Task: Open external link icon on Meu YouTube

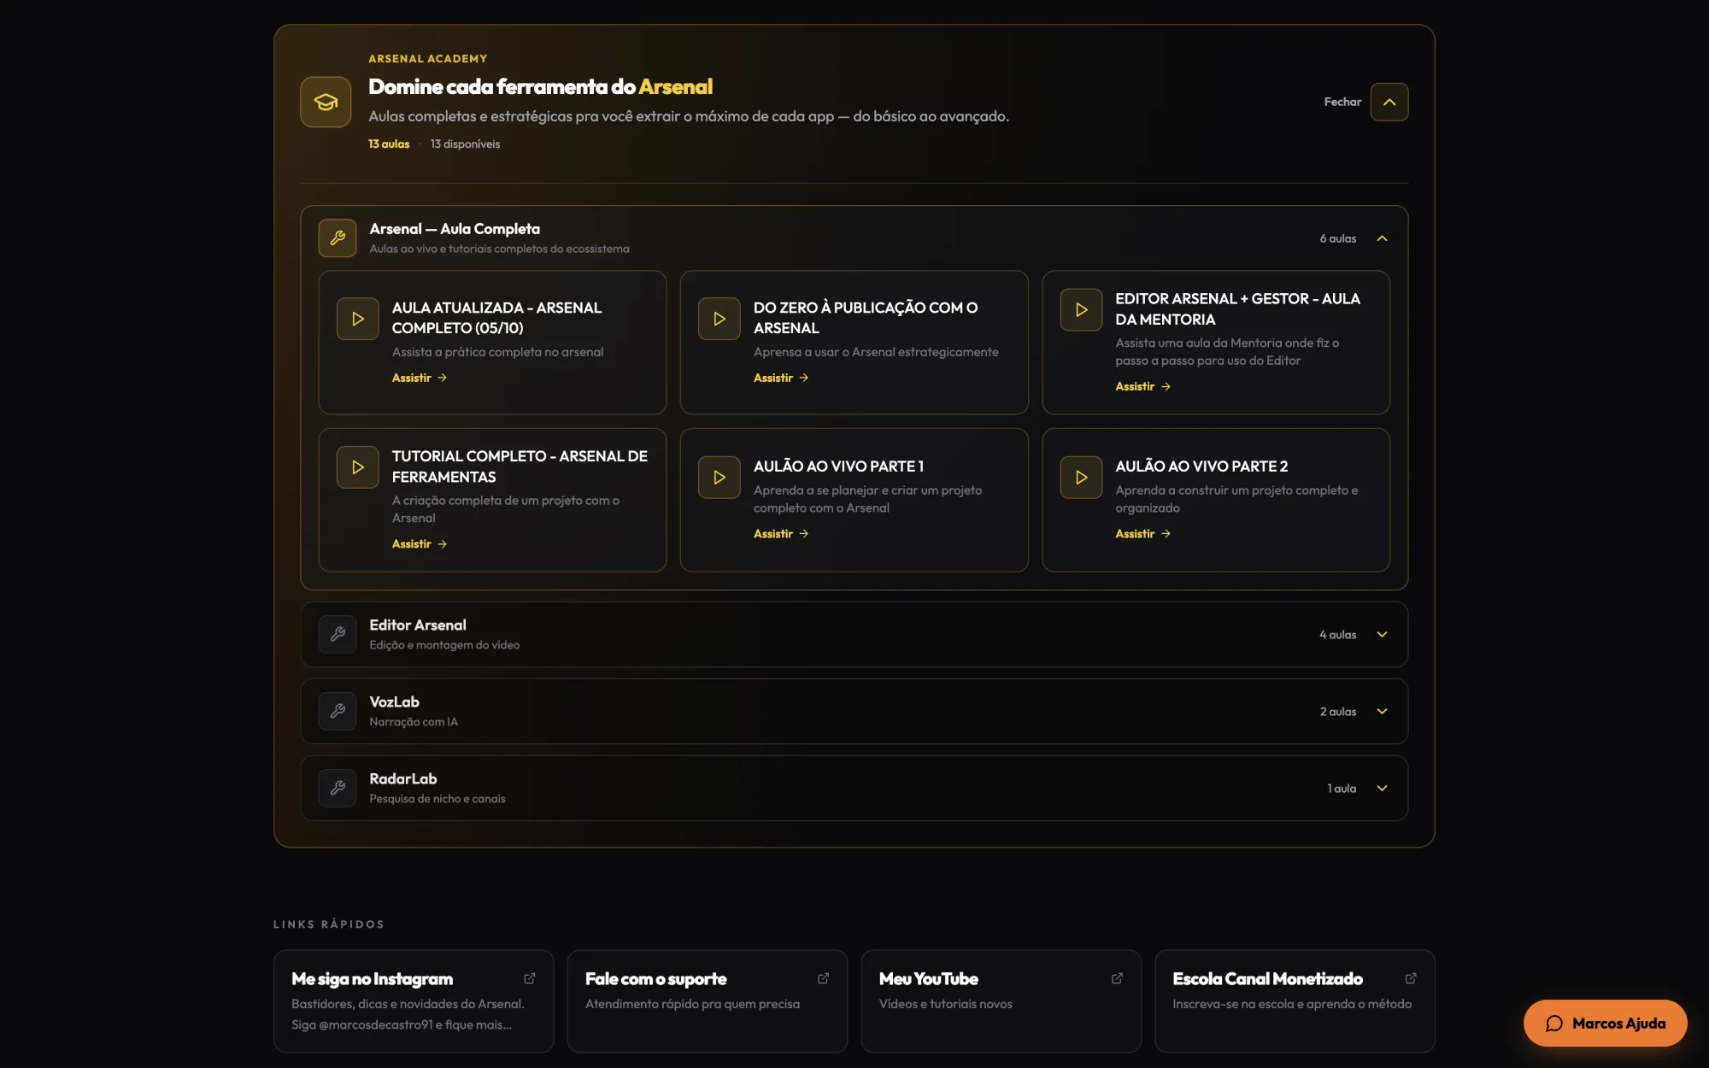Action: pos(1117,978)
